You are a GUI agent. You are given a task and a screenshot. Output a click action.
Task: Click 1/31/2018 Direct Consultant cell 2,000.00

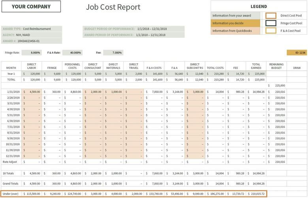(x=93, y=92)
